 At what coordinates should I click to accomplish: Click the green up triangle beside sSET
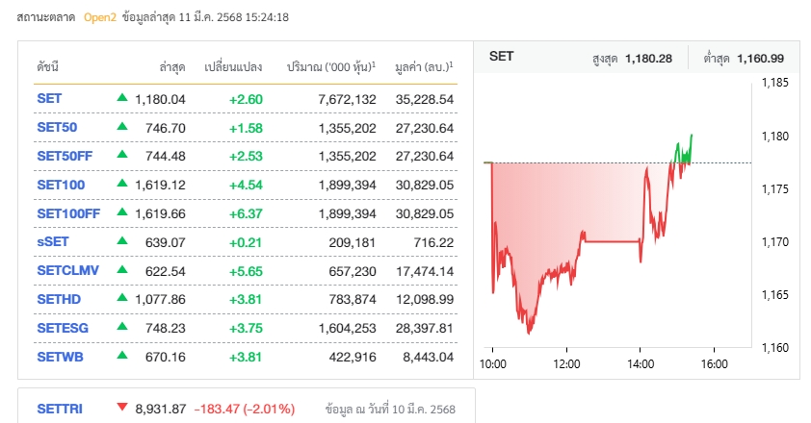[x=121, y=241]
